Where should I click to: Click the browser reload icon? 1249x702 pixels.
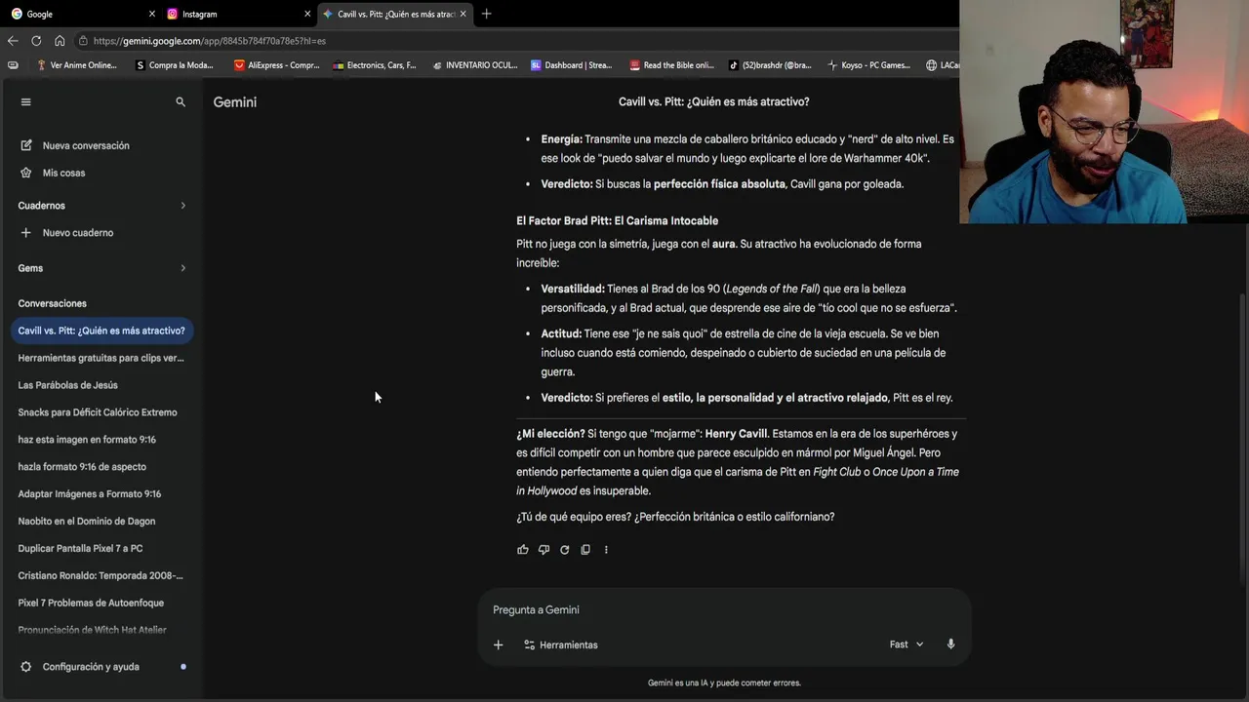36,41
